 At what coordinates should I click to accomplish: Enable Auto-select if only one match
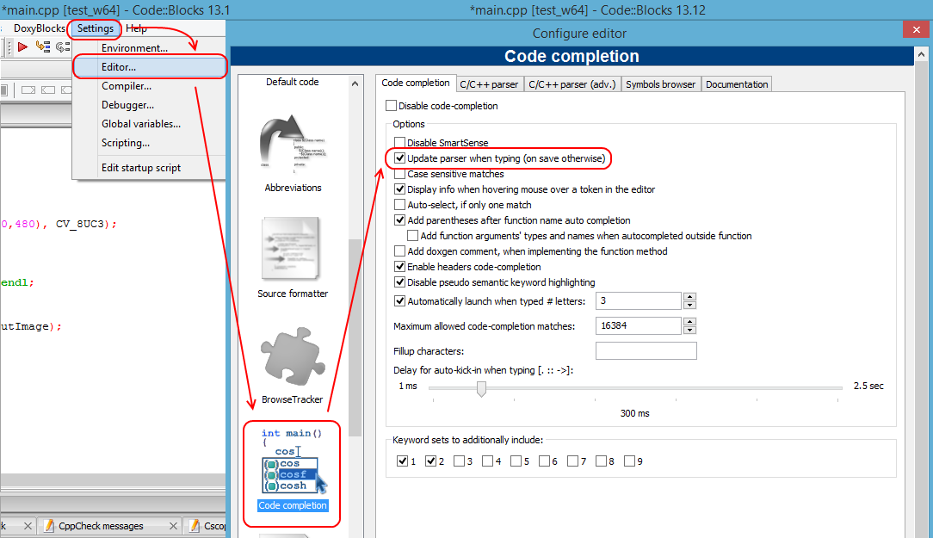coord(400,205)
